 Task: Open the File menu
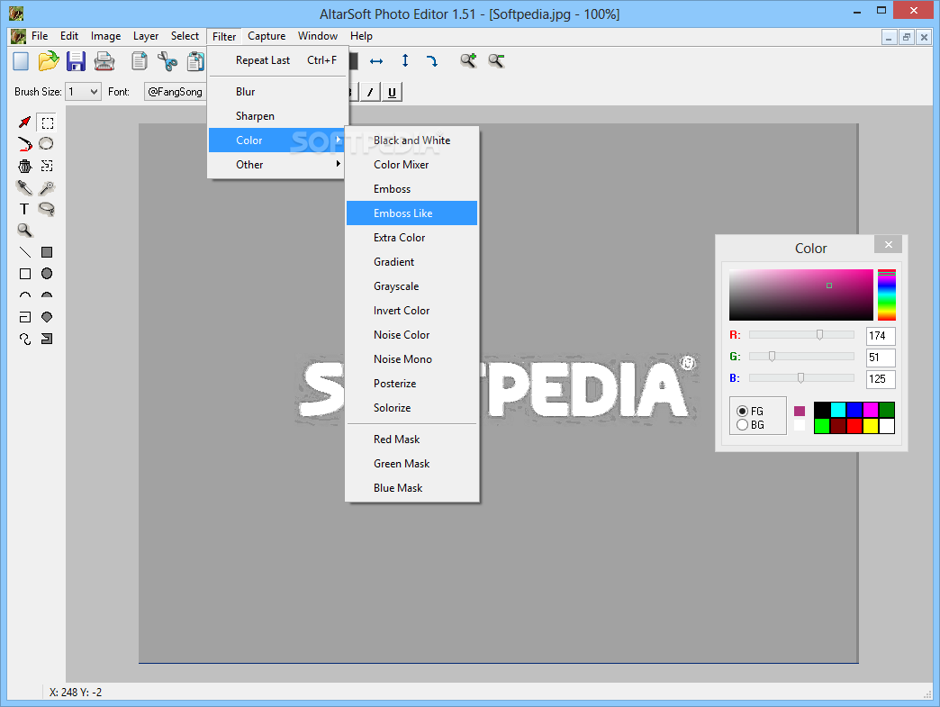[40, 36]
